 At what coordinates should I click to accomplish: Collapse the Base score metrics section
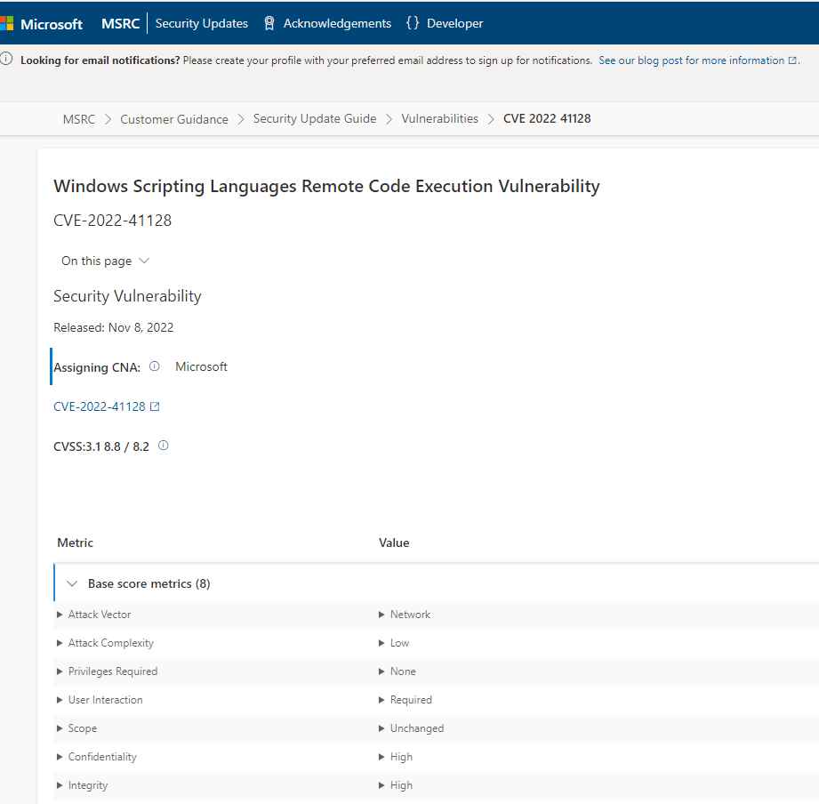pos(72,583)
